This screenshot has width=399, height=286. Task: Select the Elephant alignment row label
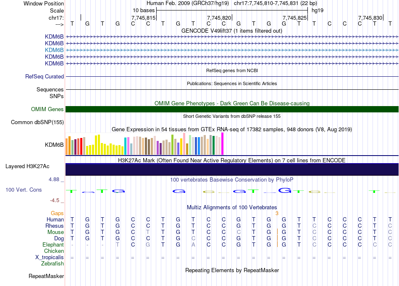tap(53, 245)
